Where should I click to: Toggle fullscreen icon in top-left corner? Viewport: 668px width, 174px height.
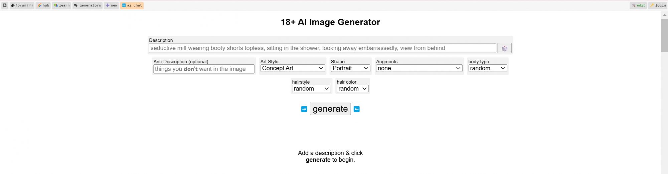[5, 5]
